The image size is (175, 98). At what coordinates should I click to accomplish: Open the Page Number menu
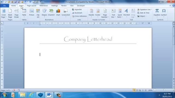[105, 13]
